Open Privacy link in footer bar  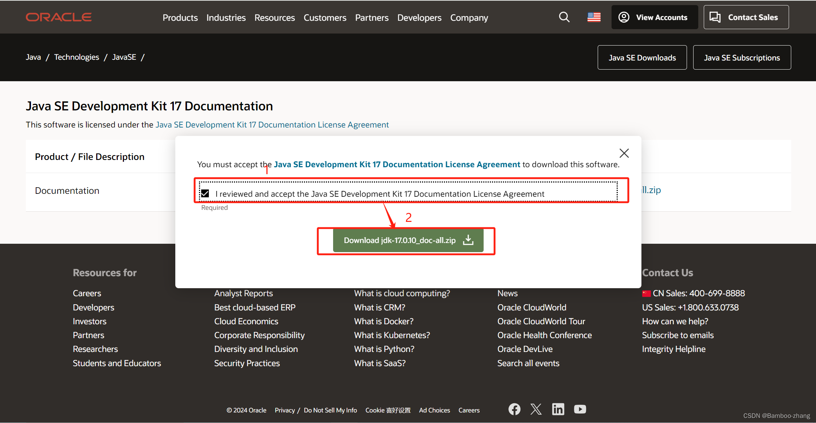tap(285, 410)
